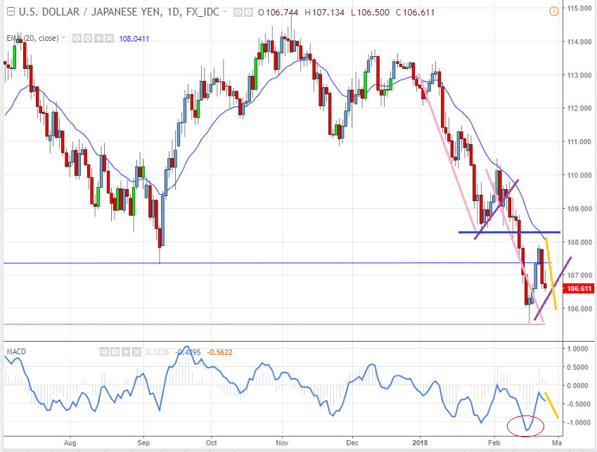Remove the MACD indicator with its X icon
This screenshot has height=452, width=597.
[136, 352]
